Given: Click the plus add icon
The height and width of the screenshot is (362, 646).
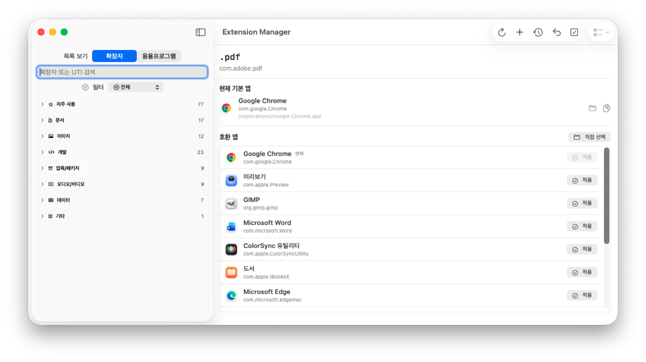Looking at the screenshot, I should [x=520, y=32].
